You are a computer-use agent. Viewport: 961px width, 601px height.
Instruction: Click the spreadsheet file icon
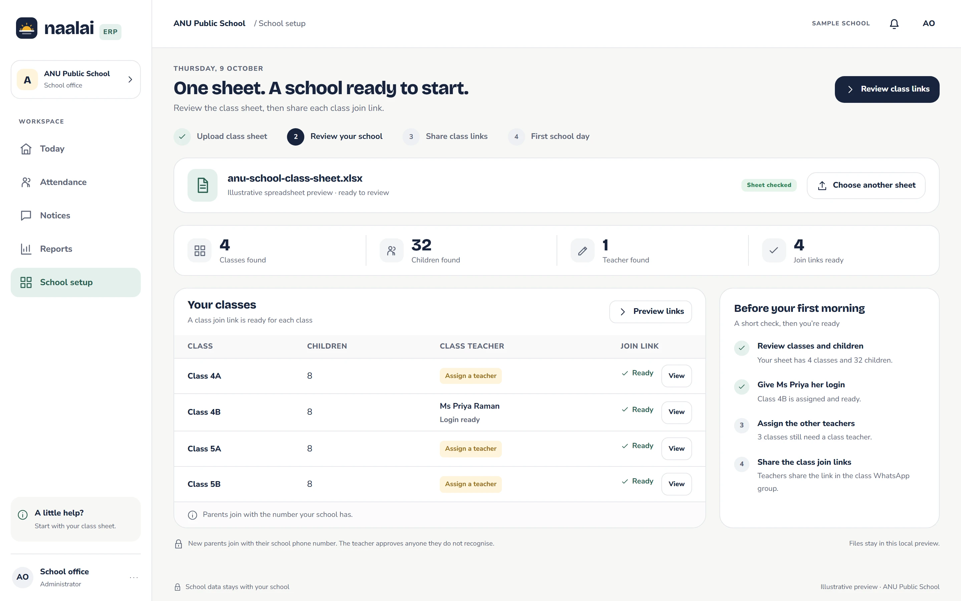(203, 185)
